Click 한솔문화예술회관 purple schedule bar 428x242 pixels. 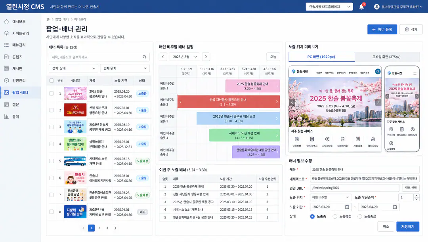pyautogui.click(x=256, y=152)
